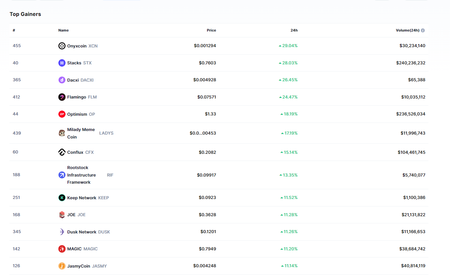Click the Keep Network green icon
The image size is (450, 277).
pos(62,198)
